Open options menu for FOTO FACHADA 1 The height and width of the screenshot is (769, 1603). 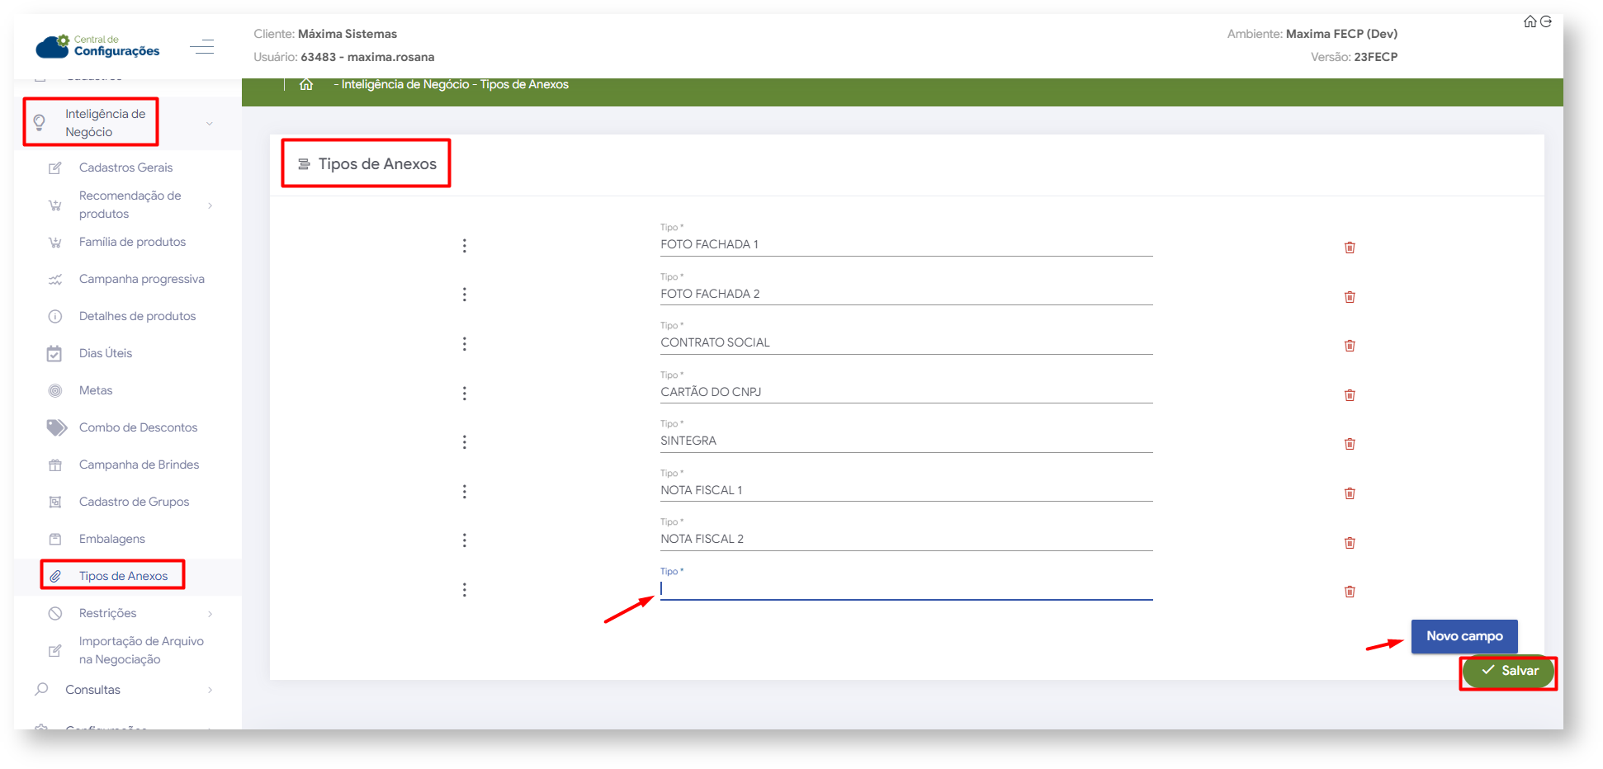465,246
